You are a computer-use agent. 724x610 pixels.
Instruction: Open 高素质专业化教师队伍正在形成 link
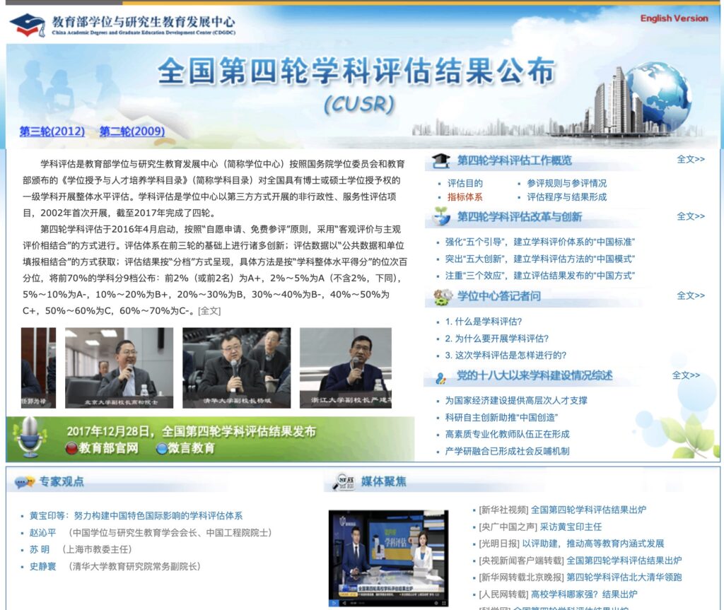tap(508, 434)
